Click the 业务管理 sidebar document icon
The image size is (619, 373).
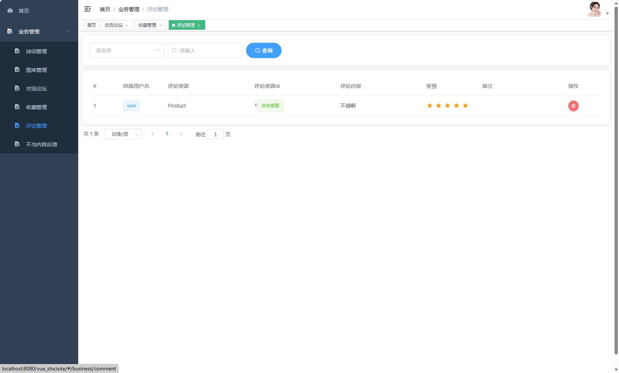pos(10,32)
